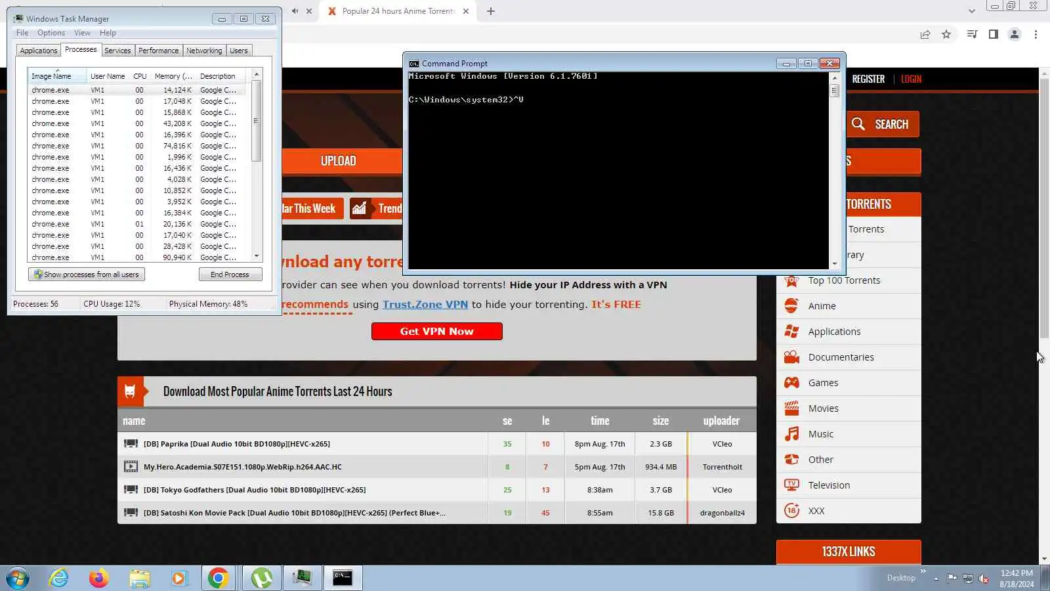The width and height of the screenshot is (1050, 591).
Task: Open Windows Media Player taskbar icon
Action: tap(178, 578)
